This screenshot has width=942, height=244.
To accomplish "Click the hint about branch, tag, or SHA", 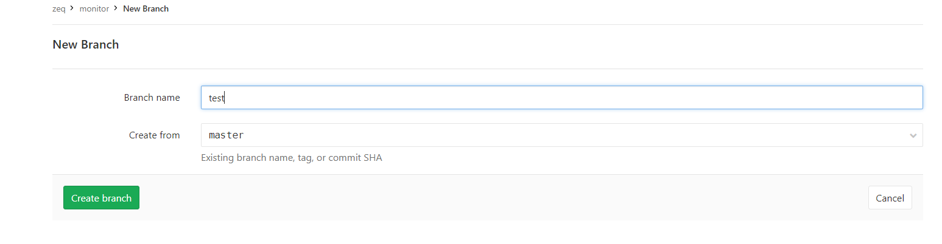I will click(292, 158).
